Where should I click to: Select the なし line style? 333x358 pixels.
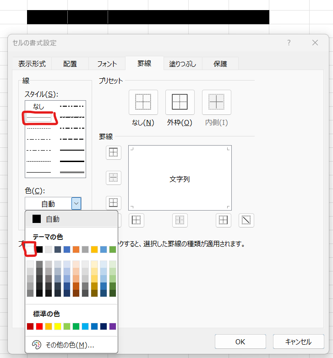tap(38, 107)
